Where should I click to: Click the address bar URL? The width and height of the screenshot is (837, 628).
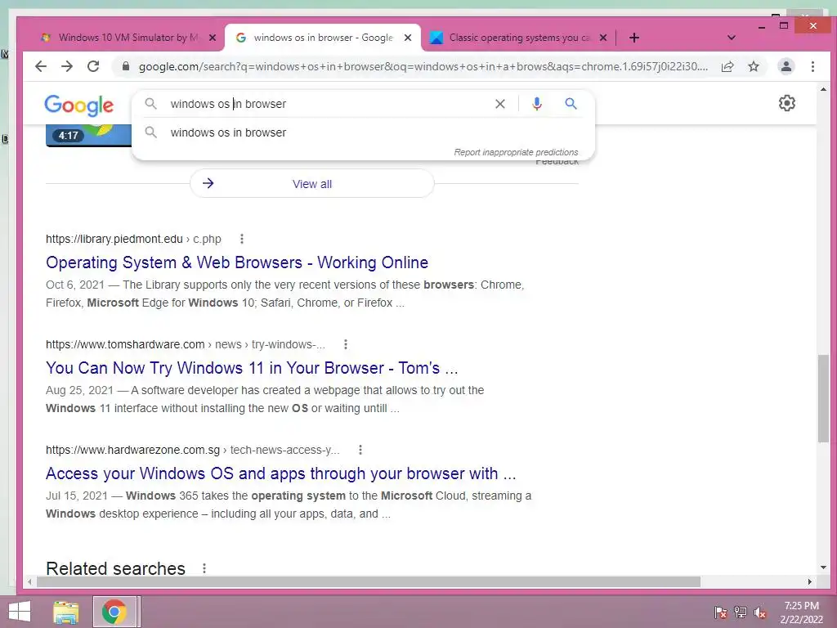pyautogui.click(x=423, y=66)
